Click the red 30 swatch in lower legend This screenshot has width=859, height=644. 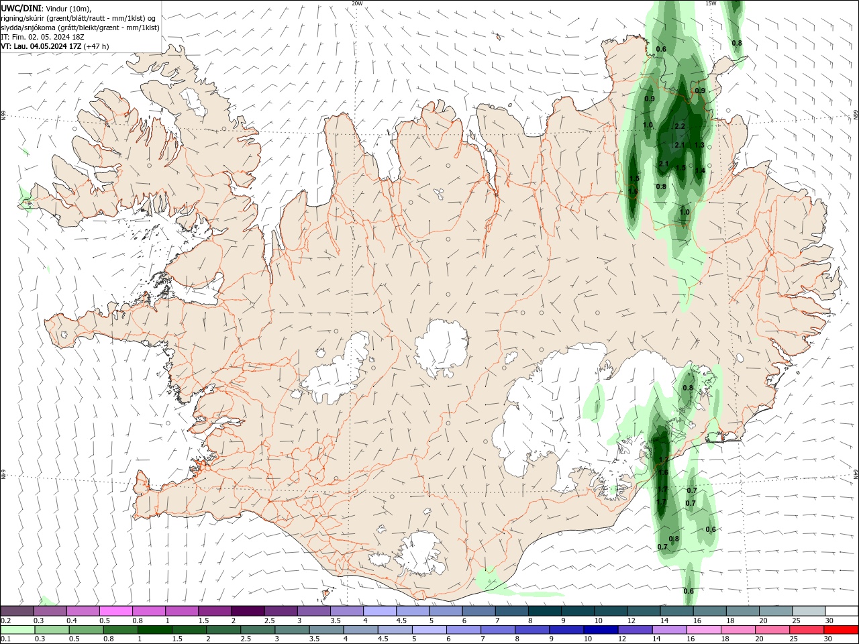click(x=841, y=629)
